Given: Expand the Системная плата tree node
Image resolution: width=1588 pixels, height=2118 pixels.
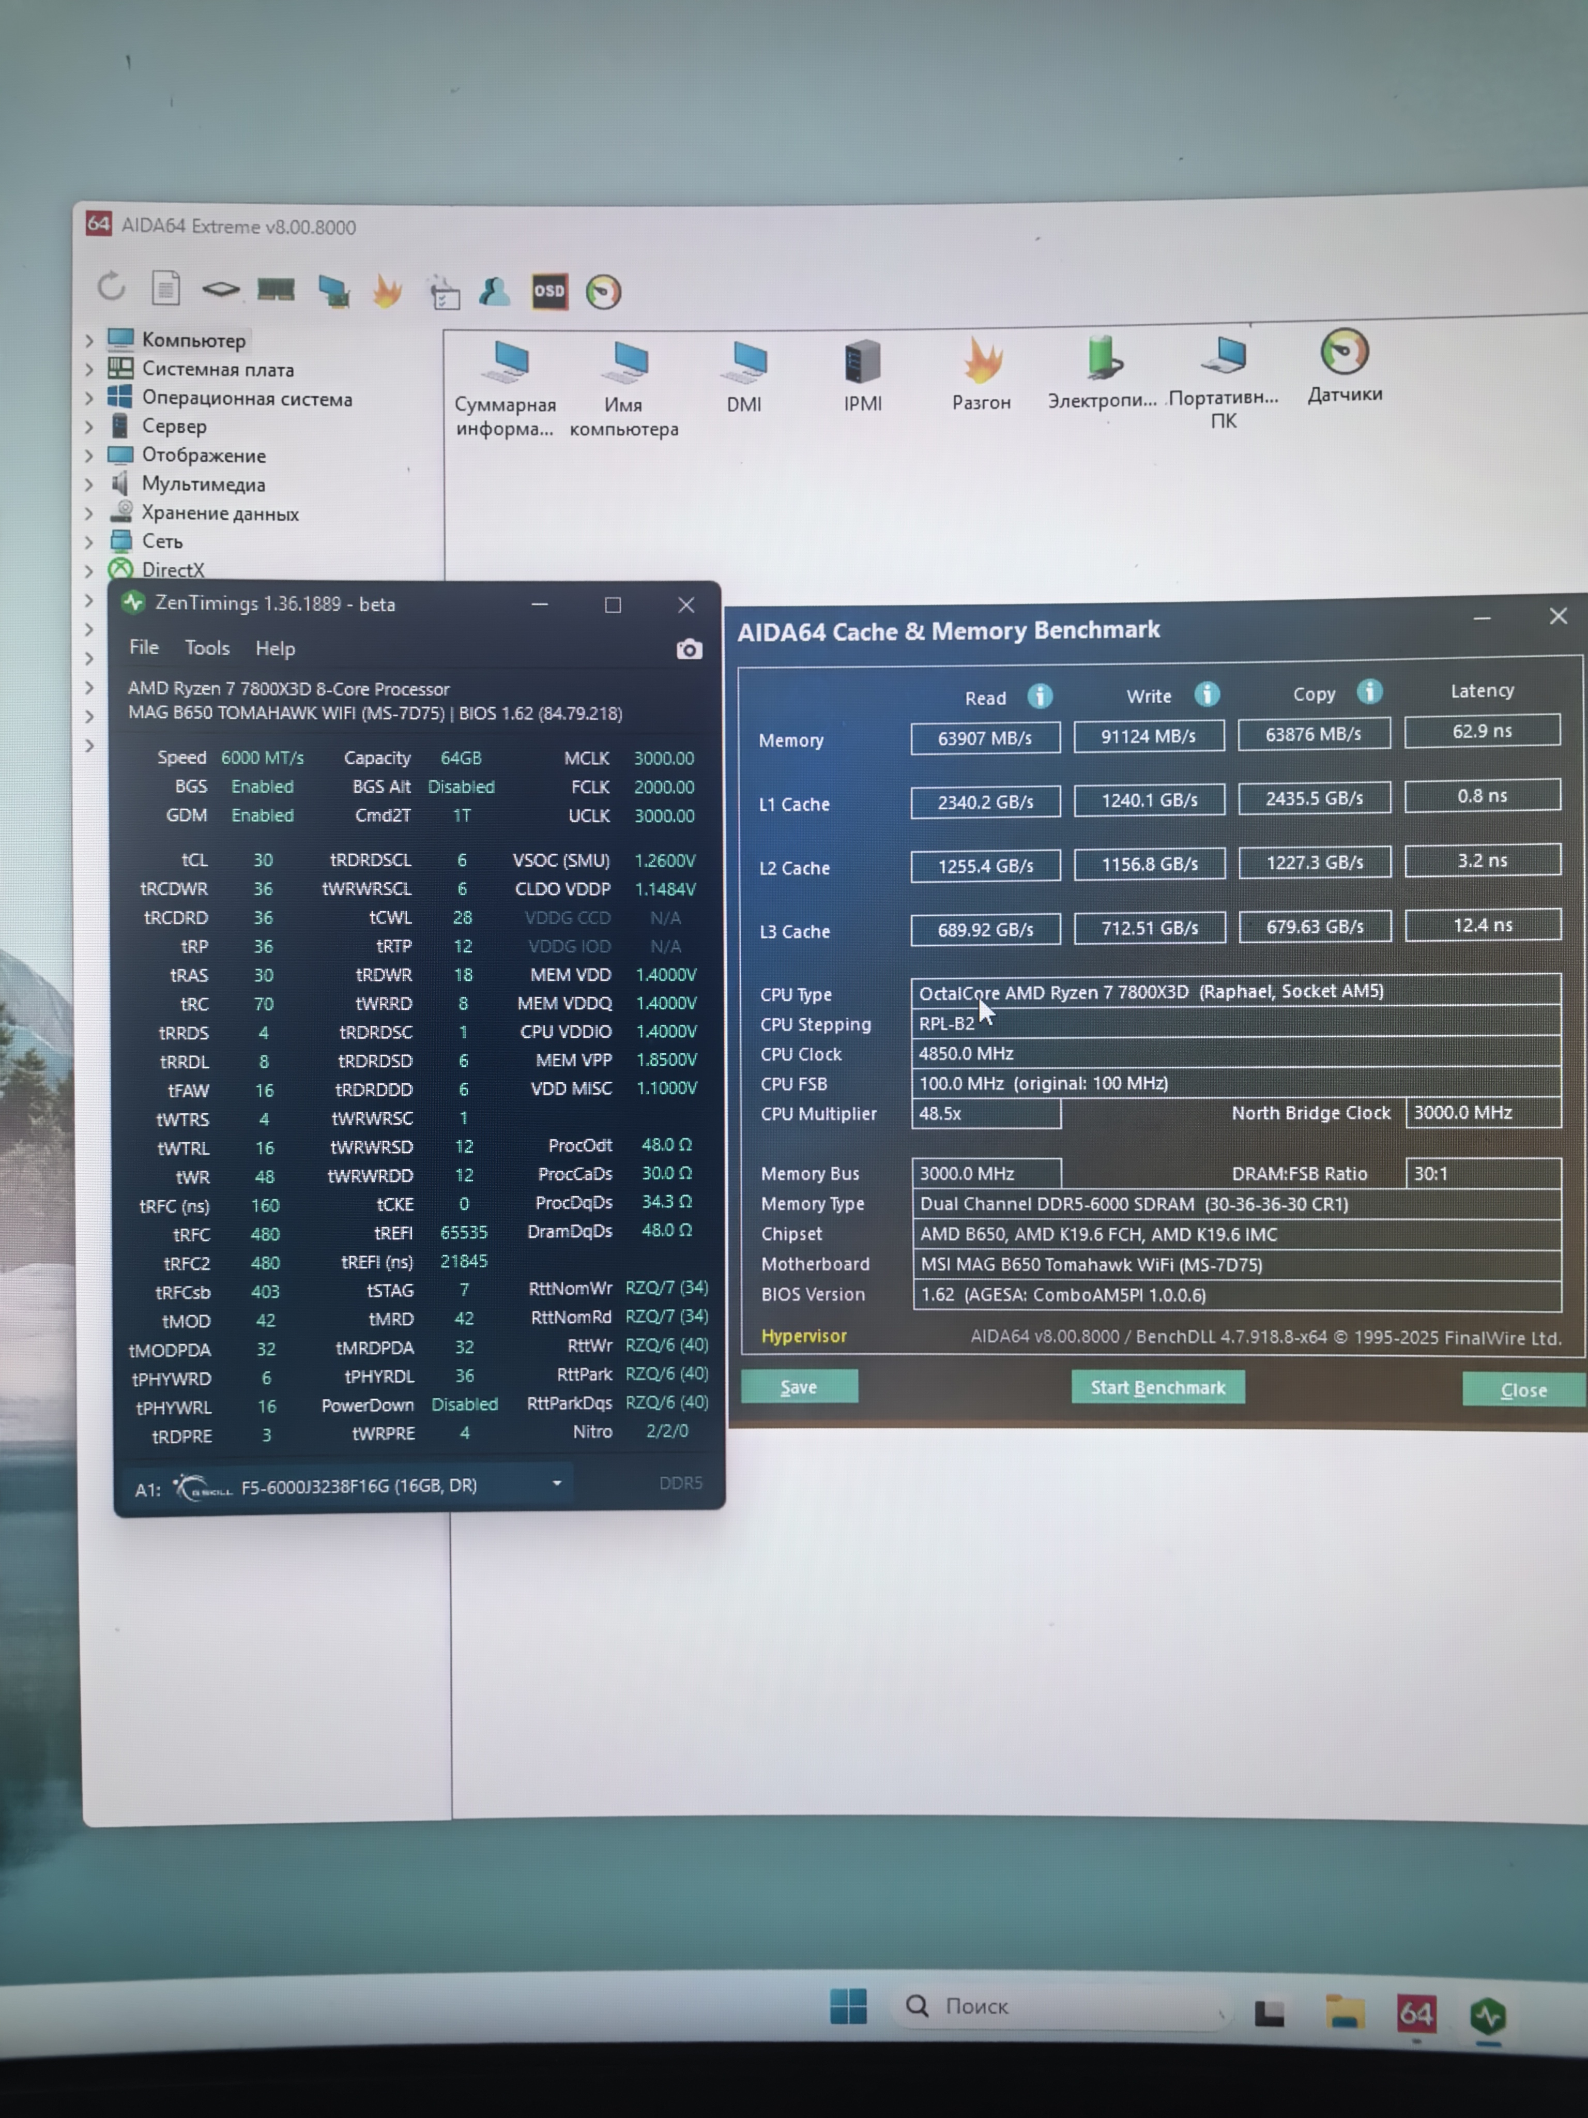Looking at the screenshot, I should point(89,369).
